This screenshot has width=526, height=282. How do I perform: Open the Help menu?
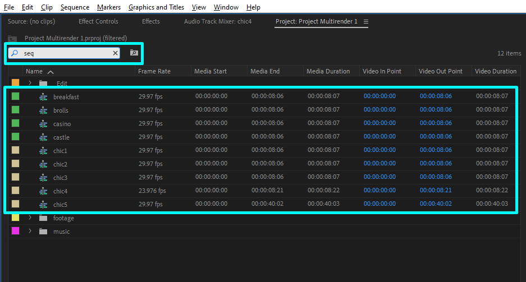pyautogui.click(x=253, y=7)
